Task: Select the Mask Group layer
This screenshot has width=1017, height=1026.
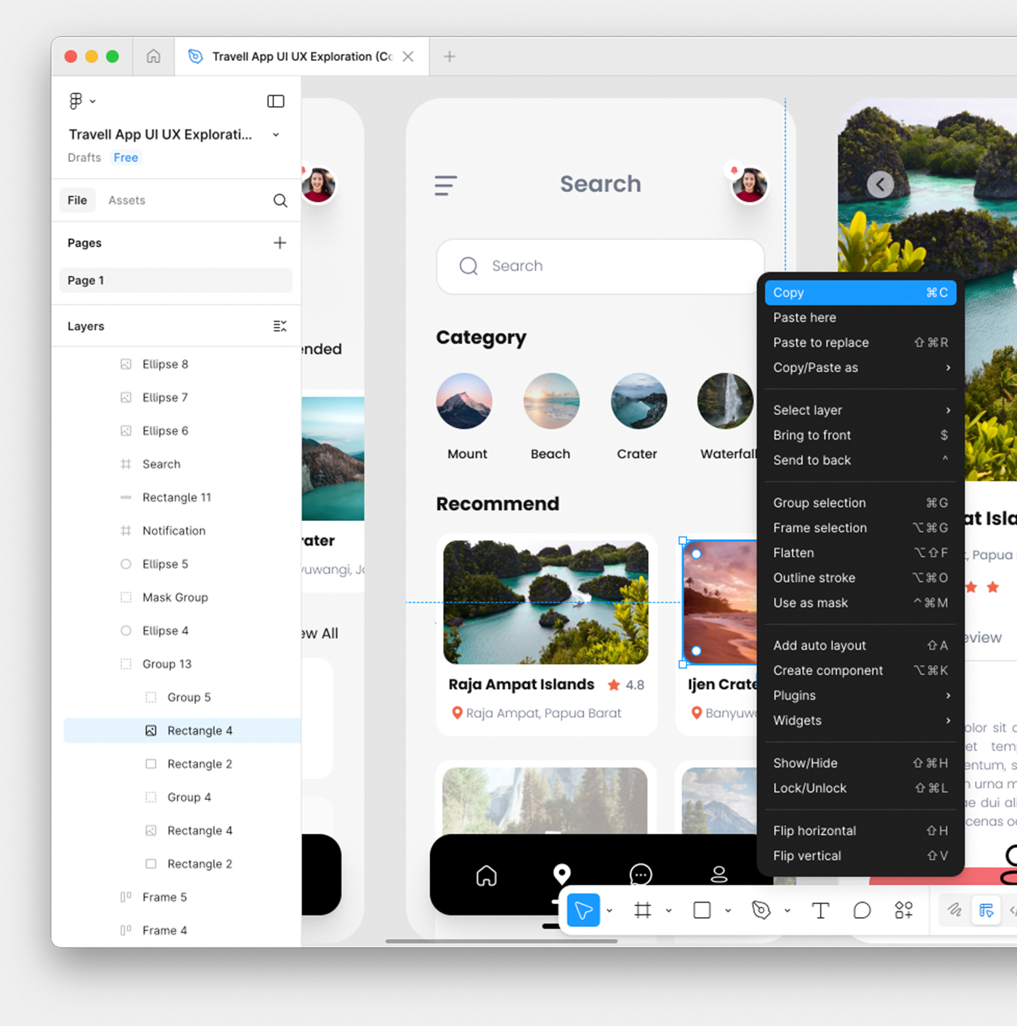Action: (176, 597)
